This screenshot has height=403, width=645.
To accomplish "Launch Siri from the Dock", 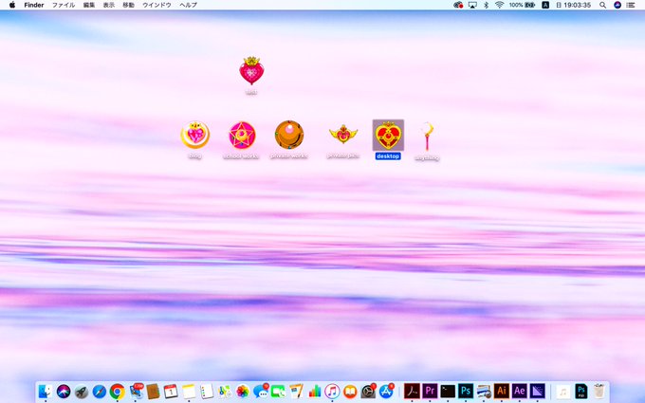I will pyautogui.click(x=64, y=391).
